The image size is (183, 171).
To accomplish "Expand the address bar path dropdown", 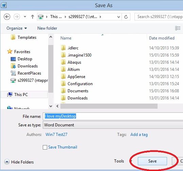I will point(118,17).
